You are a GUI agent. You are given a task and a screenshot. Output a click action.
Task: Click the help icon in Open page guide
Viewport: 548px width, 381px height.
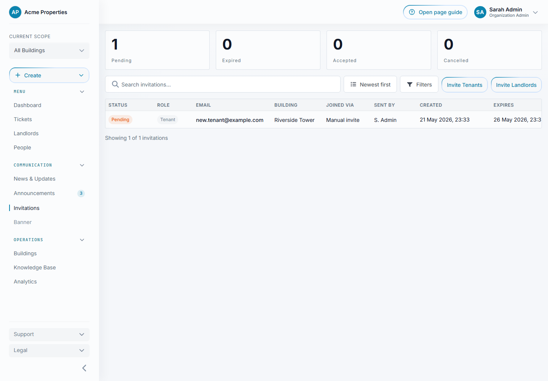pyautogui.click(x=412, y=12)
